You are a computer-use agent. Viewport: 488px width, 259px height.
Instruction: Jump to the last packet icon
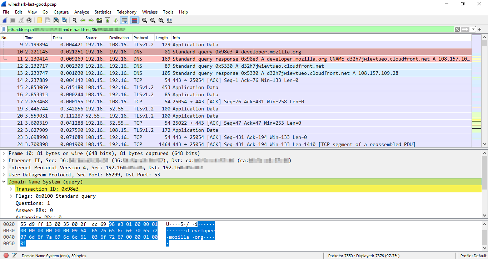(x=116, y=20)
